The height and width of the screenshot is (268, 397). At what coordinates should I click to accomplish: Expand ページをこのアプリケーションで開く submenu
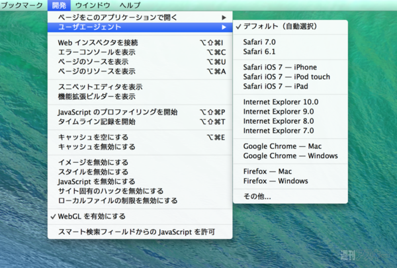[x=140, y=17]
